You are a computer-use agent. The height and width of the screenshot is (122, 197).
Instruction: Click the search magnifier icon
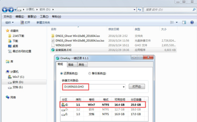pyautogui.click(x=194, y=10)
